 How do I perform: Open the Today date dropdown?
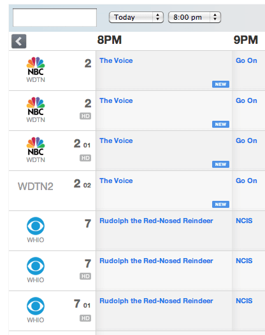pos(136,17)
